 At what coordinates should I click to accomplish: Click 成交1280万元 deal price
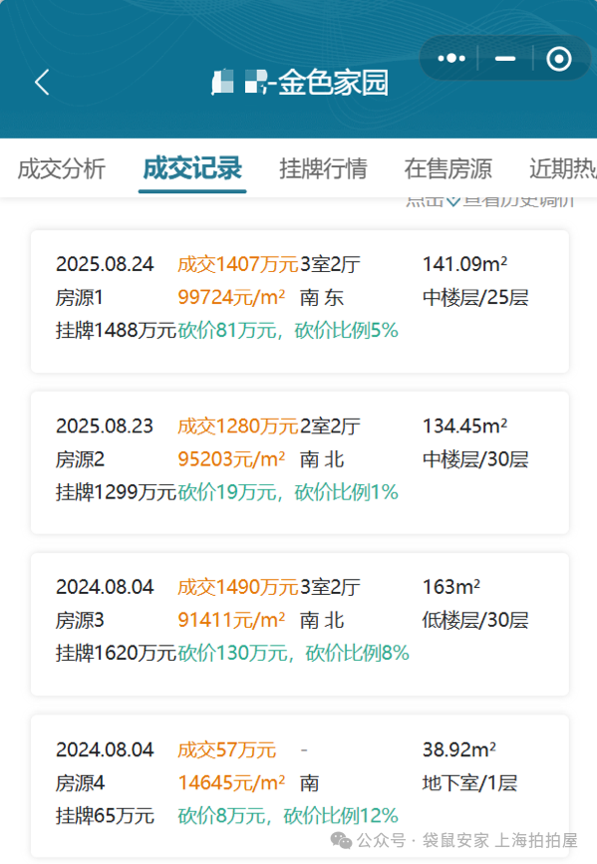[x=238, y=426]
